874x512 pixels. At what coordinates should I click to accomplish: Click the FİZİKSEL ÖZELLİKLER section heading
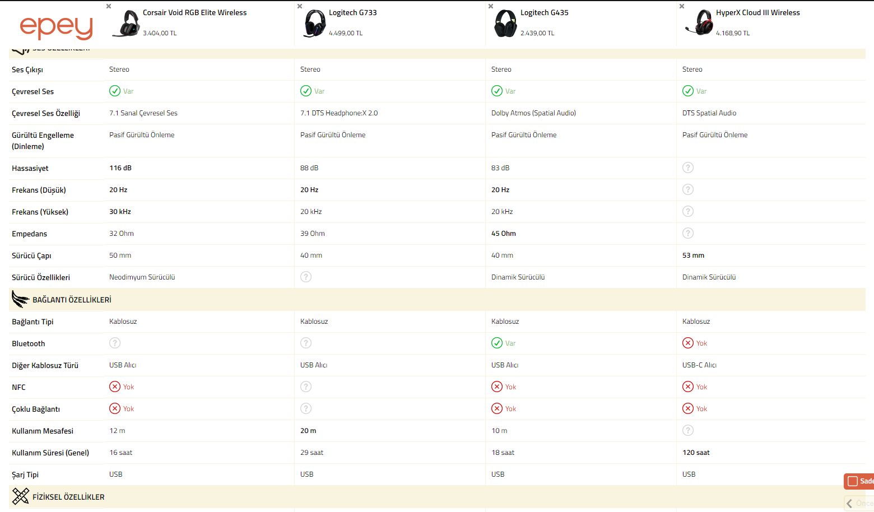coord(68,497)
